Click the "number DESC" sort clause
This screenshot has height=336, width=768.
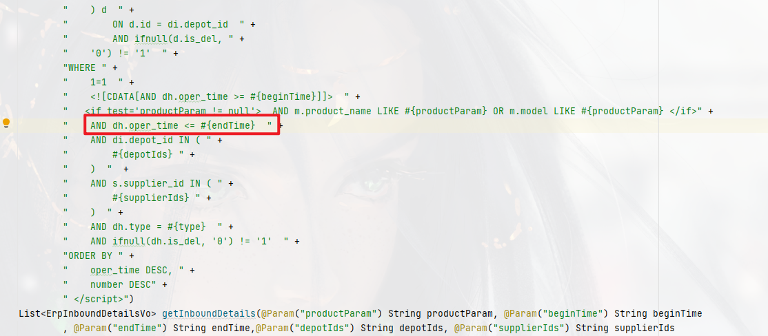coord(123,284)
